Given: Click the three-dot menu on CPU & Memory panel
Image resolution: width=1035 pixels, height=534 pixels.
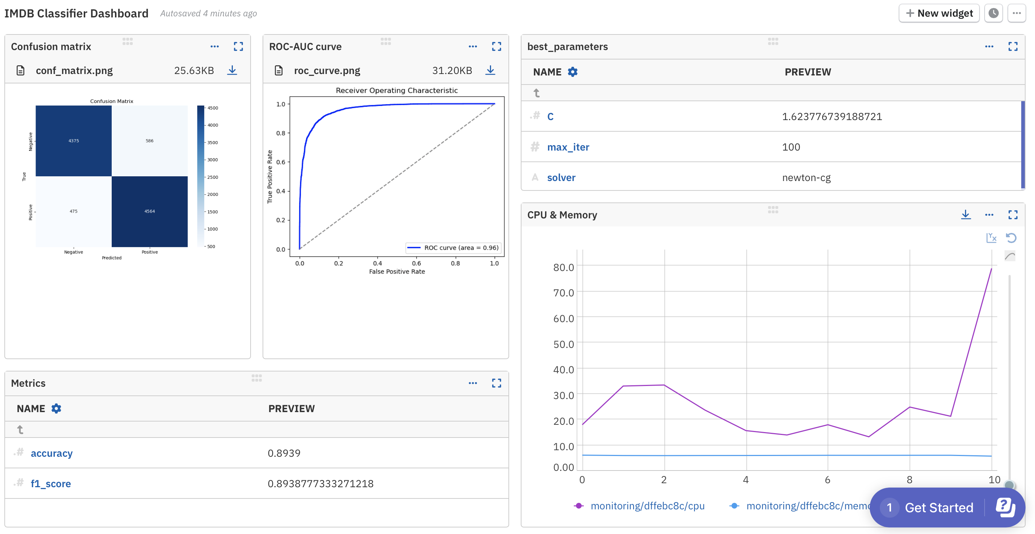Looking at the screenshot, I should [989, 214].
